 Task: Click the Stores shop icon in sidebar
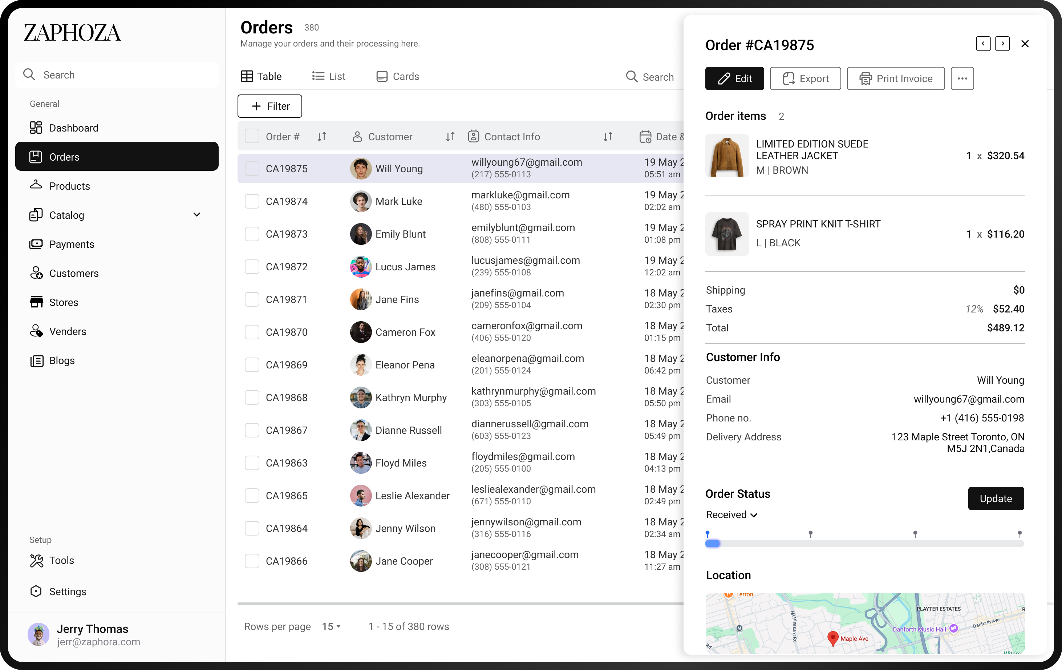coord(36,302)
